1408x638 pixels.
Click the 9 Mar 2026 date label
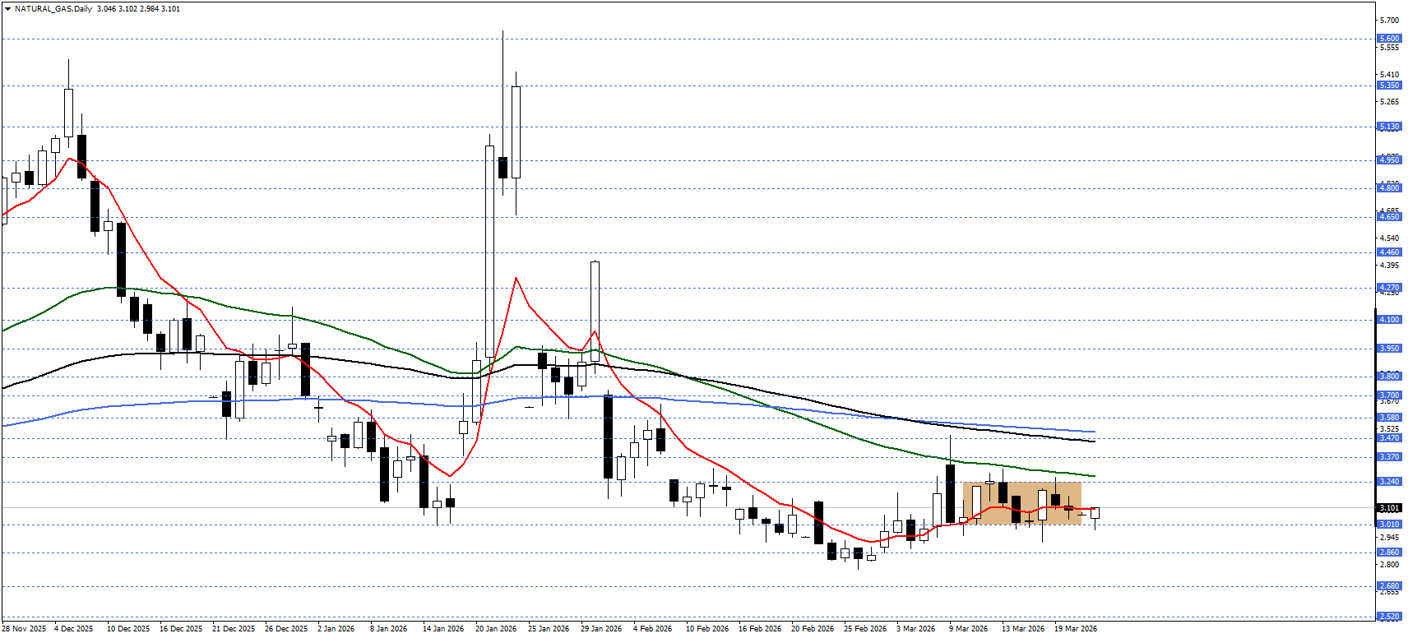click(x=968, y=629)
